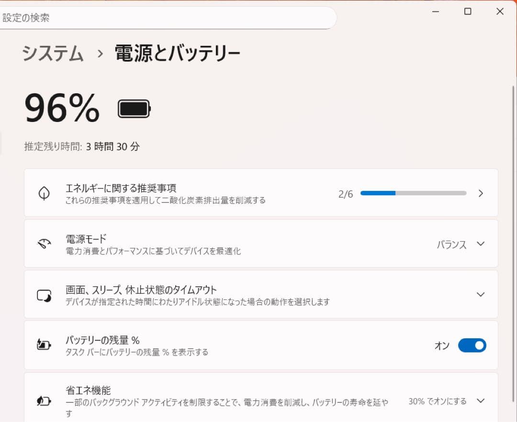Click the 設定の検索 search box
The image size is (517, 422).
click(x=168, y=18)
